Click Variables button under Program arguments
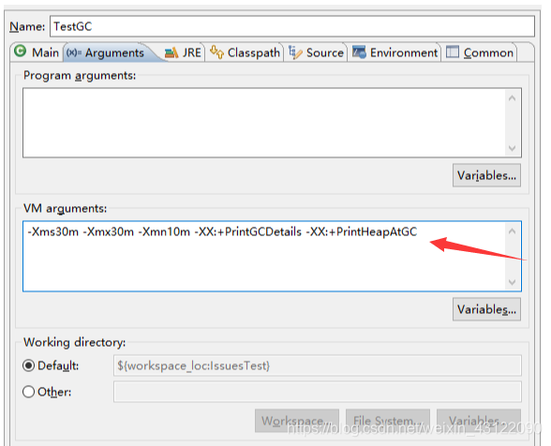This screenshot has width=551, height=446. click(486, 175)
